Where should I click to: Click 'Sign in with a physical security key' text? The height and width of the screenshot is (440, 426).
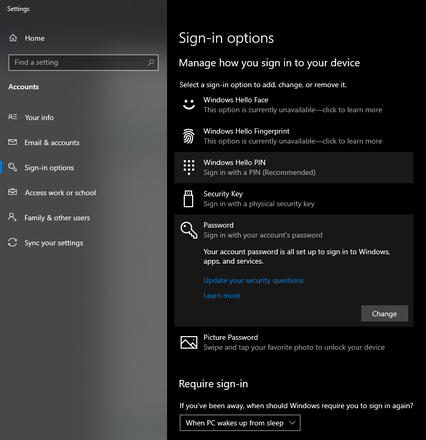click(x=259, y=204)
